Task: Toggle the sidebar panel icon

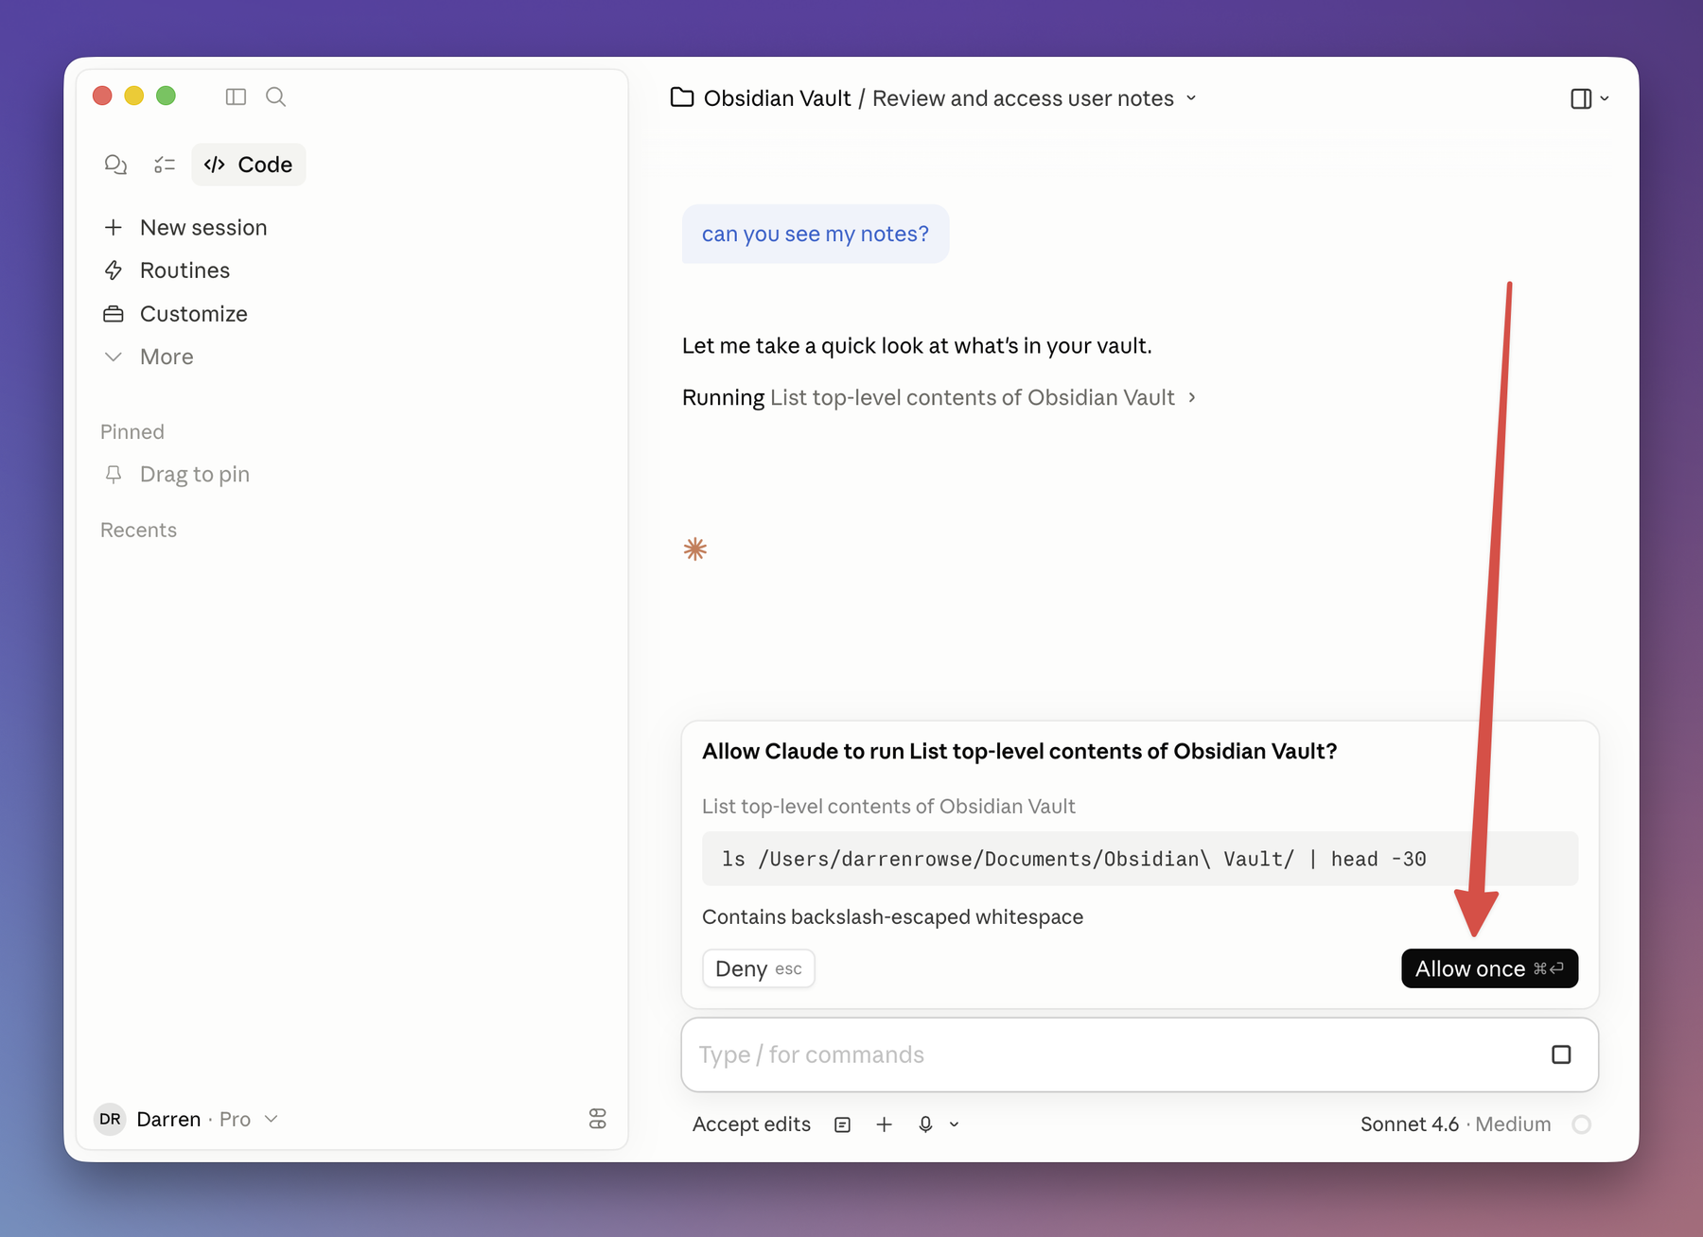Action: tap(236, 96)
